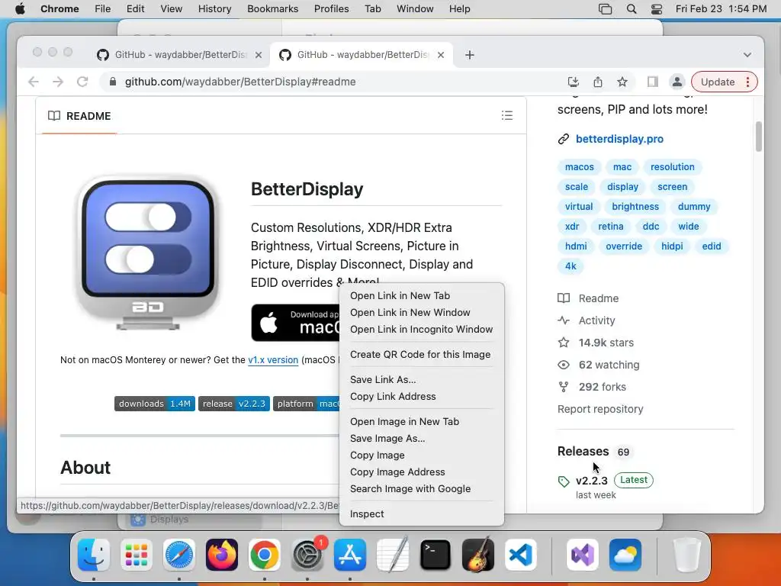This screenshot has width=781, height=586.
Task: Open Visual Studio from the Dock
Action: (x=583, y=555)
